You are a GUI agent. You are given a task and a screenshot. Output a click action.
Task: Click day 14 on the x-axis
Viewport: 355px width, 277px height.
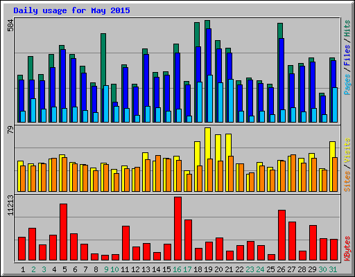click(156, 269)
